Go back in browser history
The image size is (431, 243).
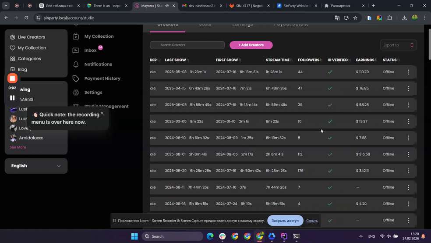point(6,18)
